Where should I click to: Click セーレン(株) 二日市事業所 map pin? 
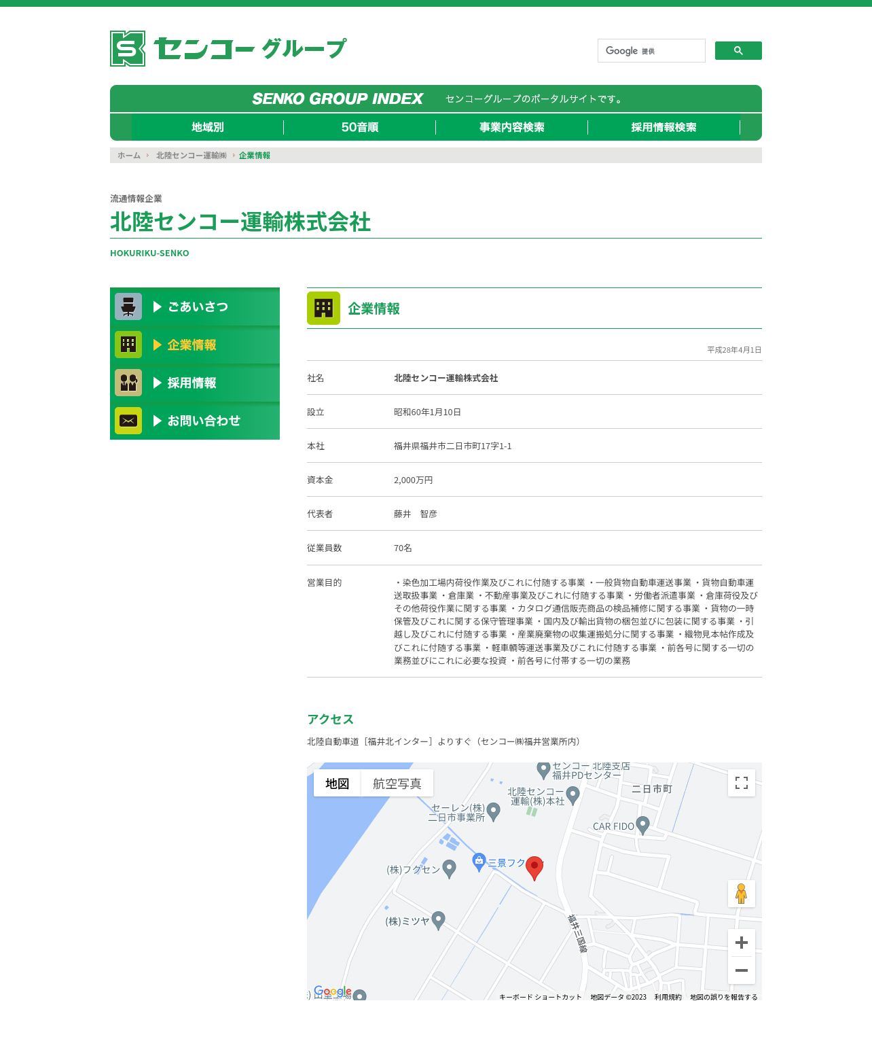[494, 811]
